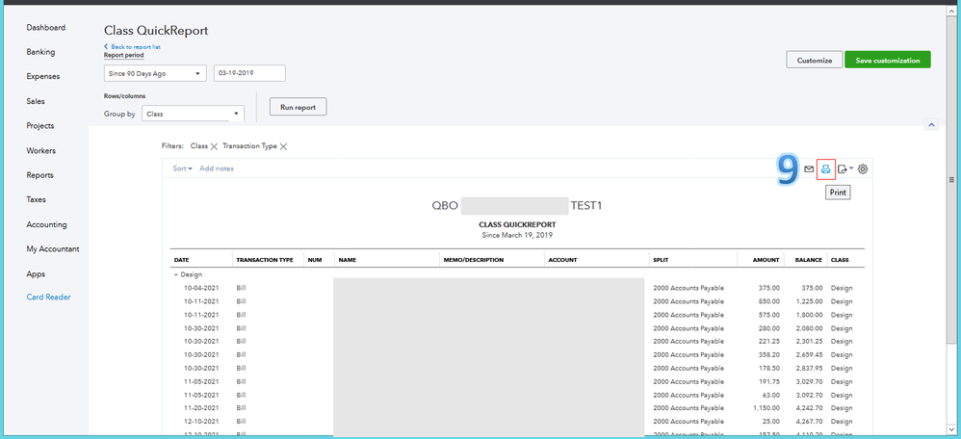961x439 pixels.
Task: Click the 191.75 amount cell
Action: [768, 381]
